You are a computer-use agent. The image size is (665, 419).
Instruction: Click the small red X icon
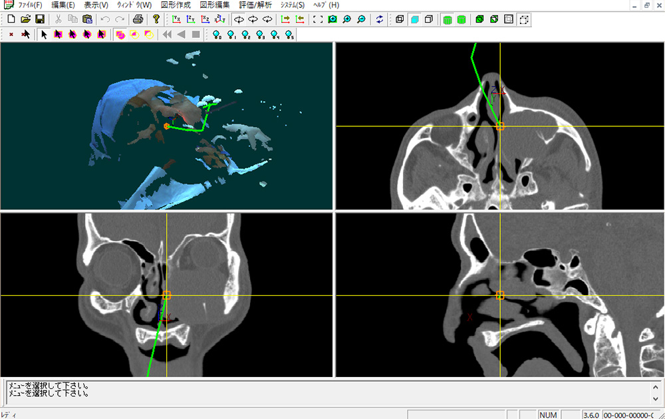coord(11,35)
